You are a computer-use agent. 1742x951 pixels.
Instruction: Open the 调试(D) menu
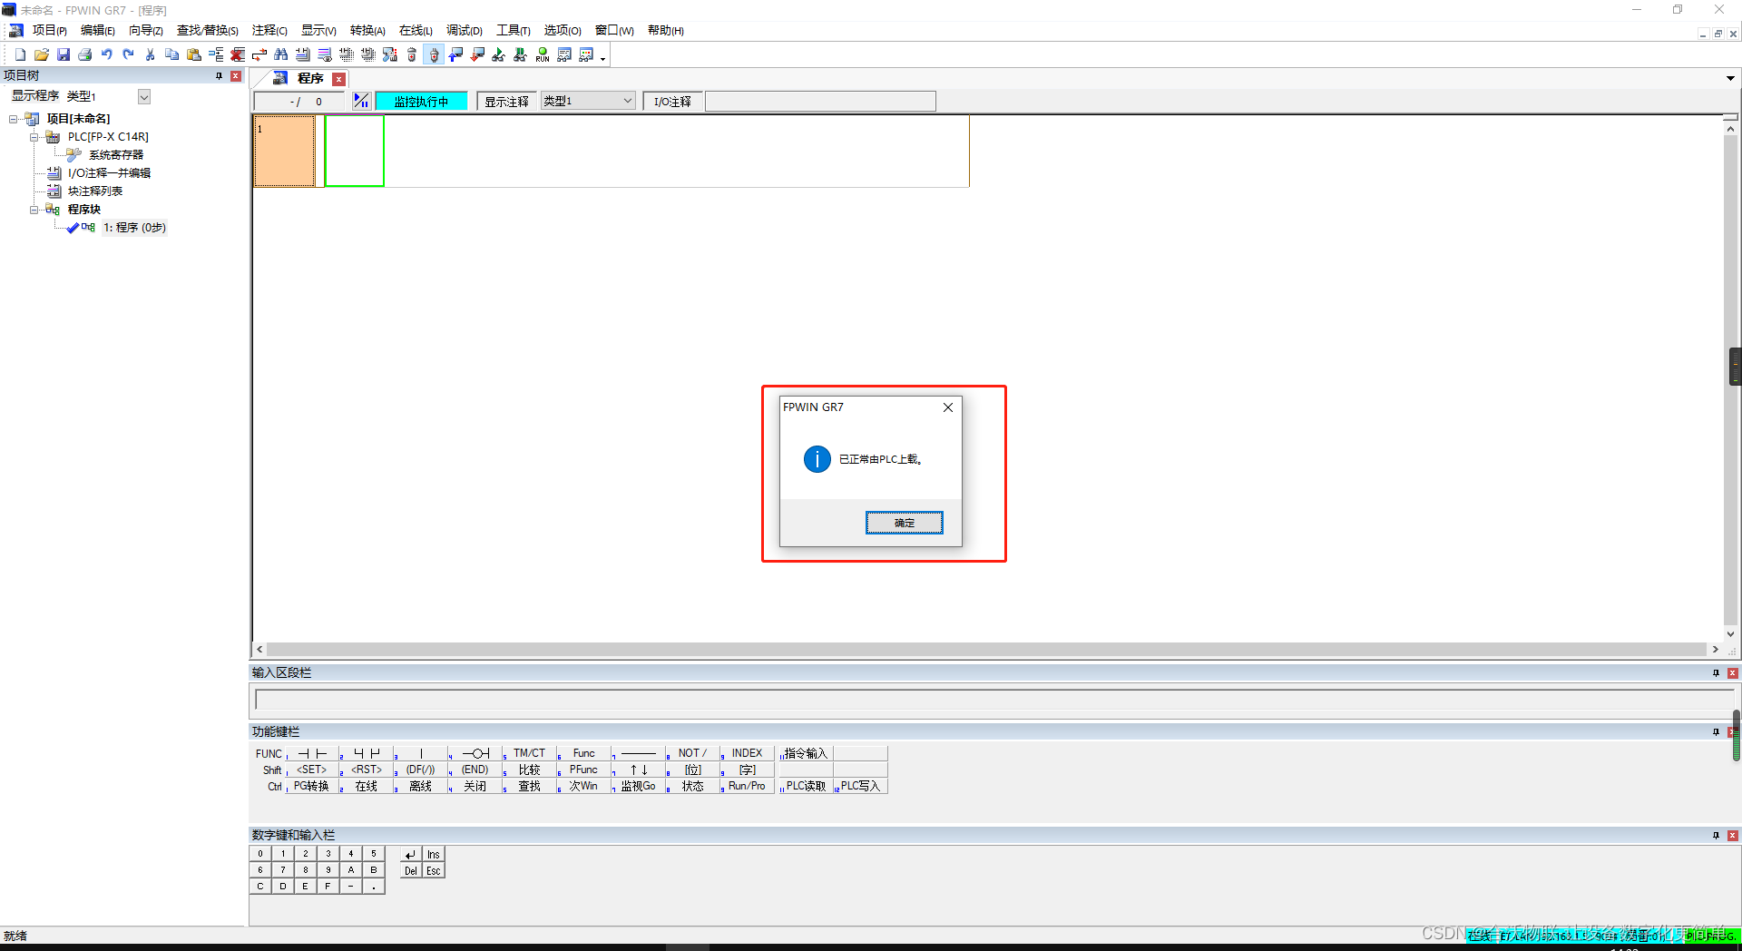pos(465,31)
